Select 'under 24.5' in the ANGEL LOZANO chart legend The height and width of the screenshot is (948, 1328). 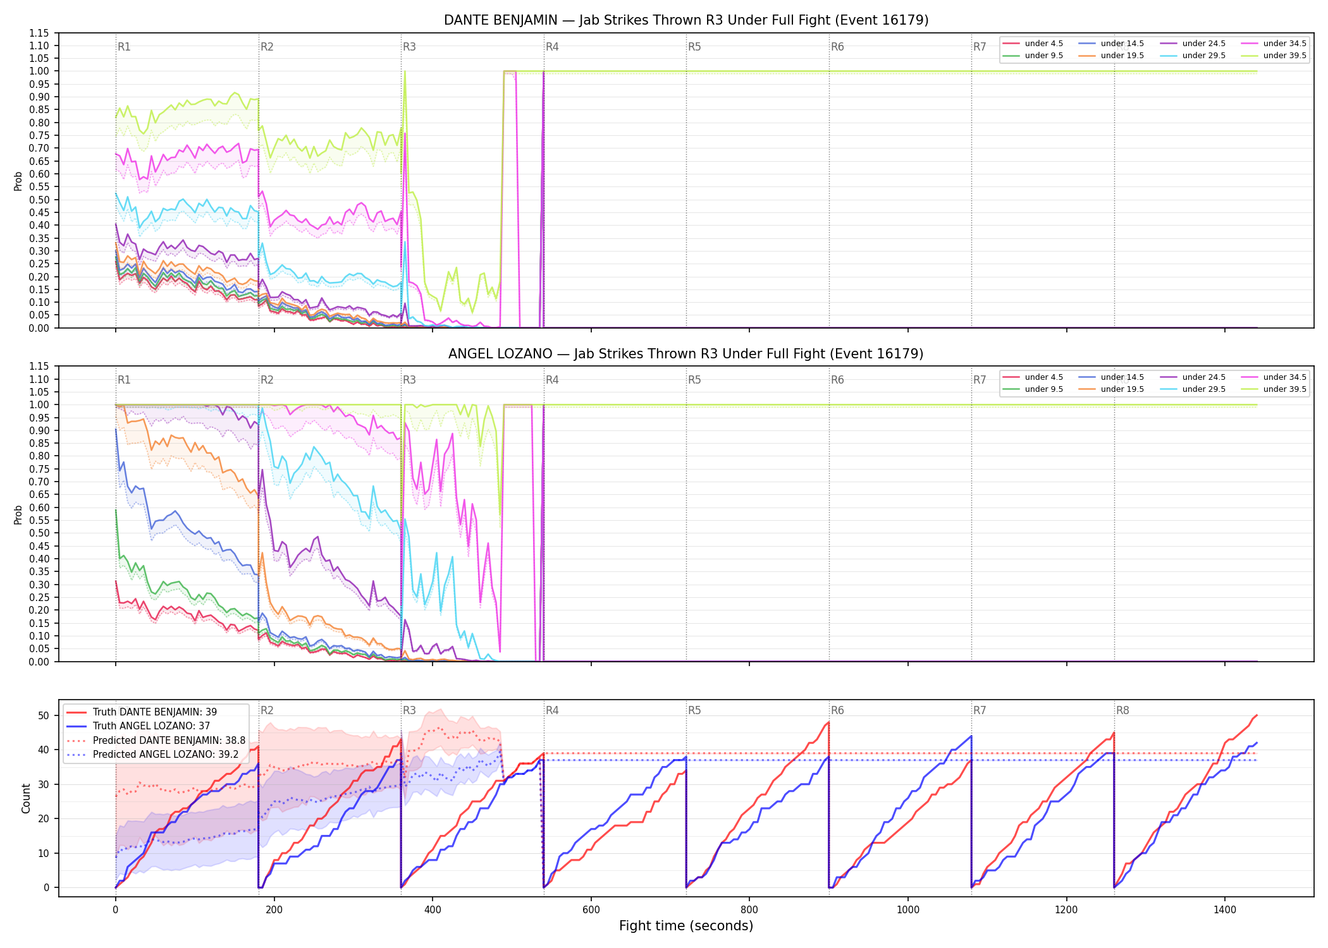point(1193,377)
